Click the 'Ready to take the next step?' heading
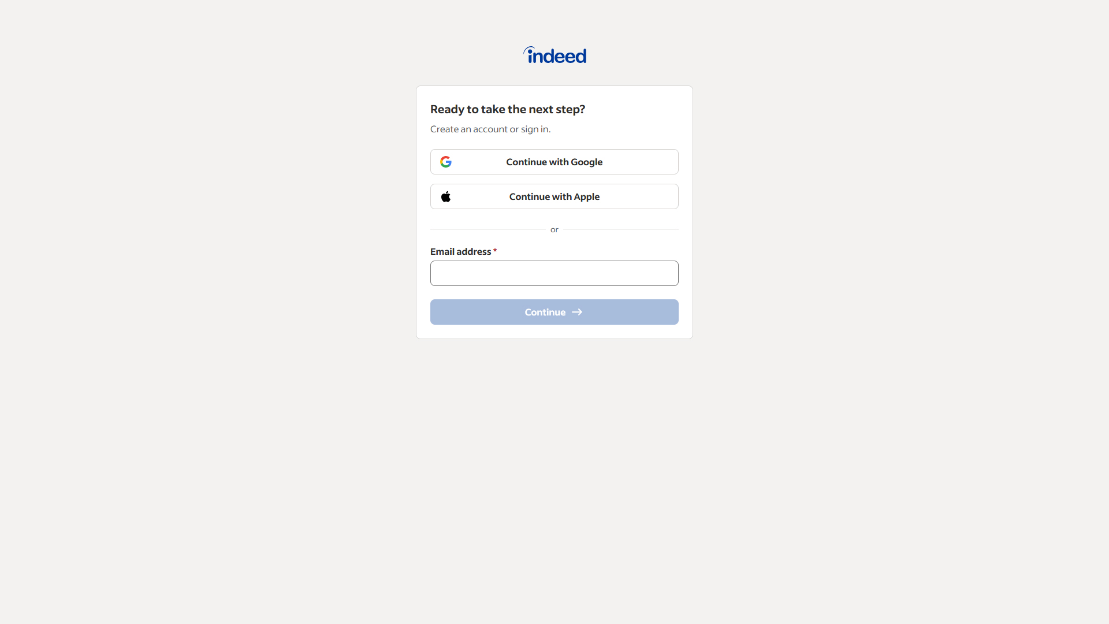 pos(508,109)
